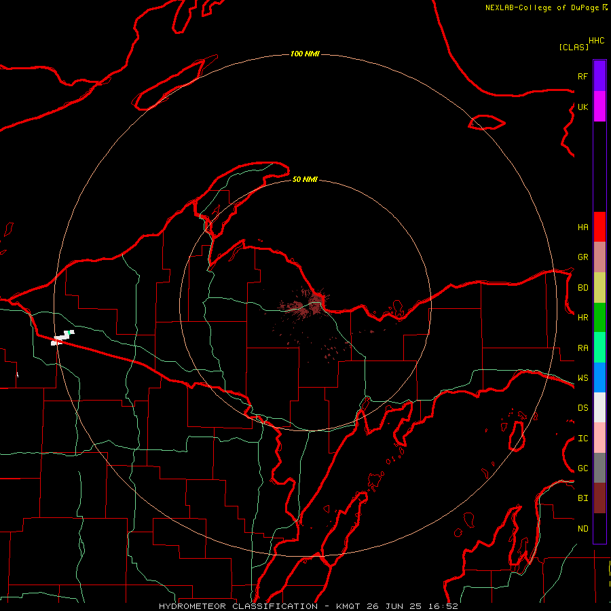Click the dark red BI legend swatch

point(599,498)
